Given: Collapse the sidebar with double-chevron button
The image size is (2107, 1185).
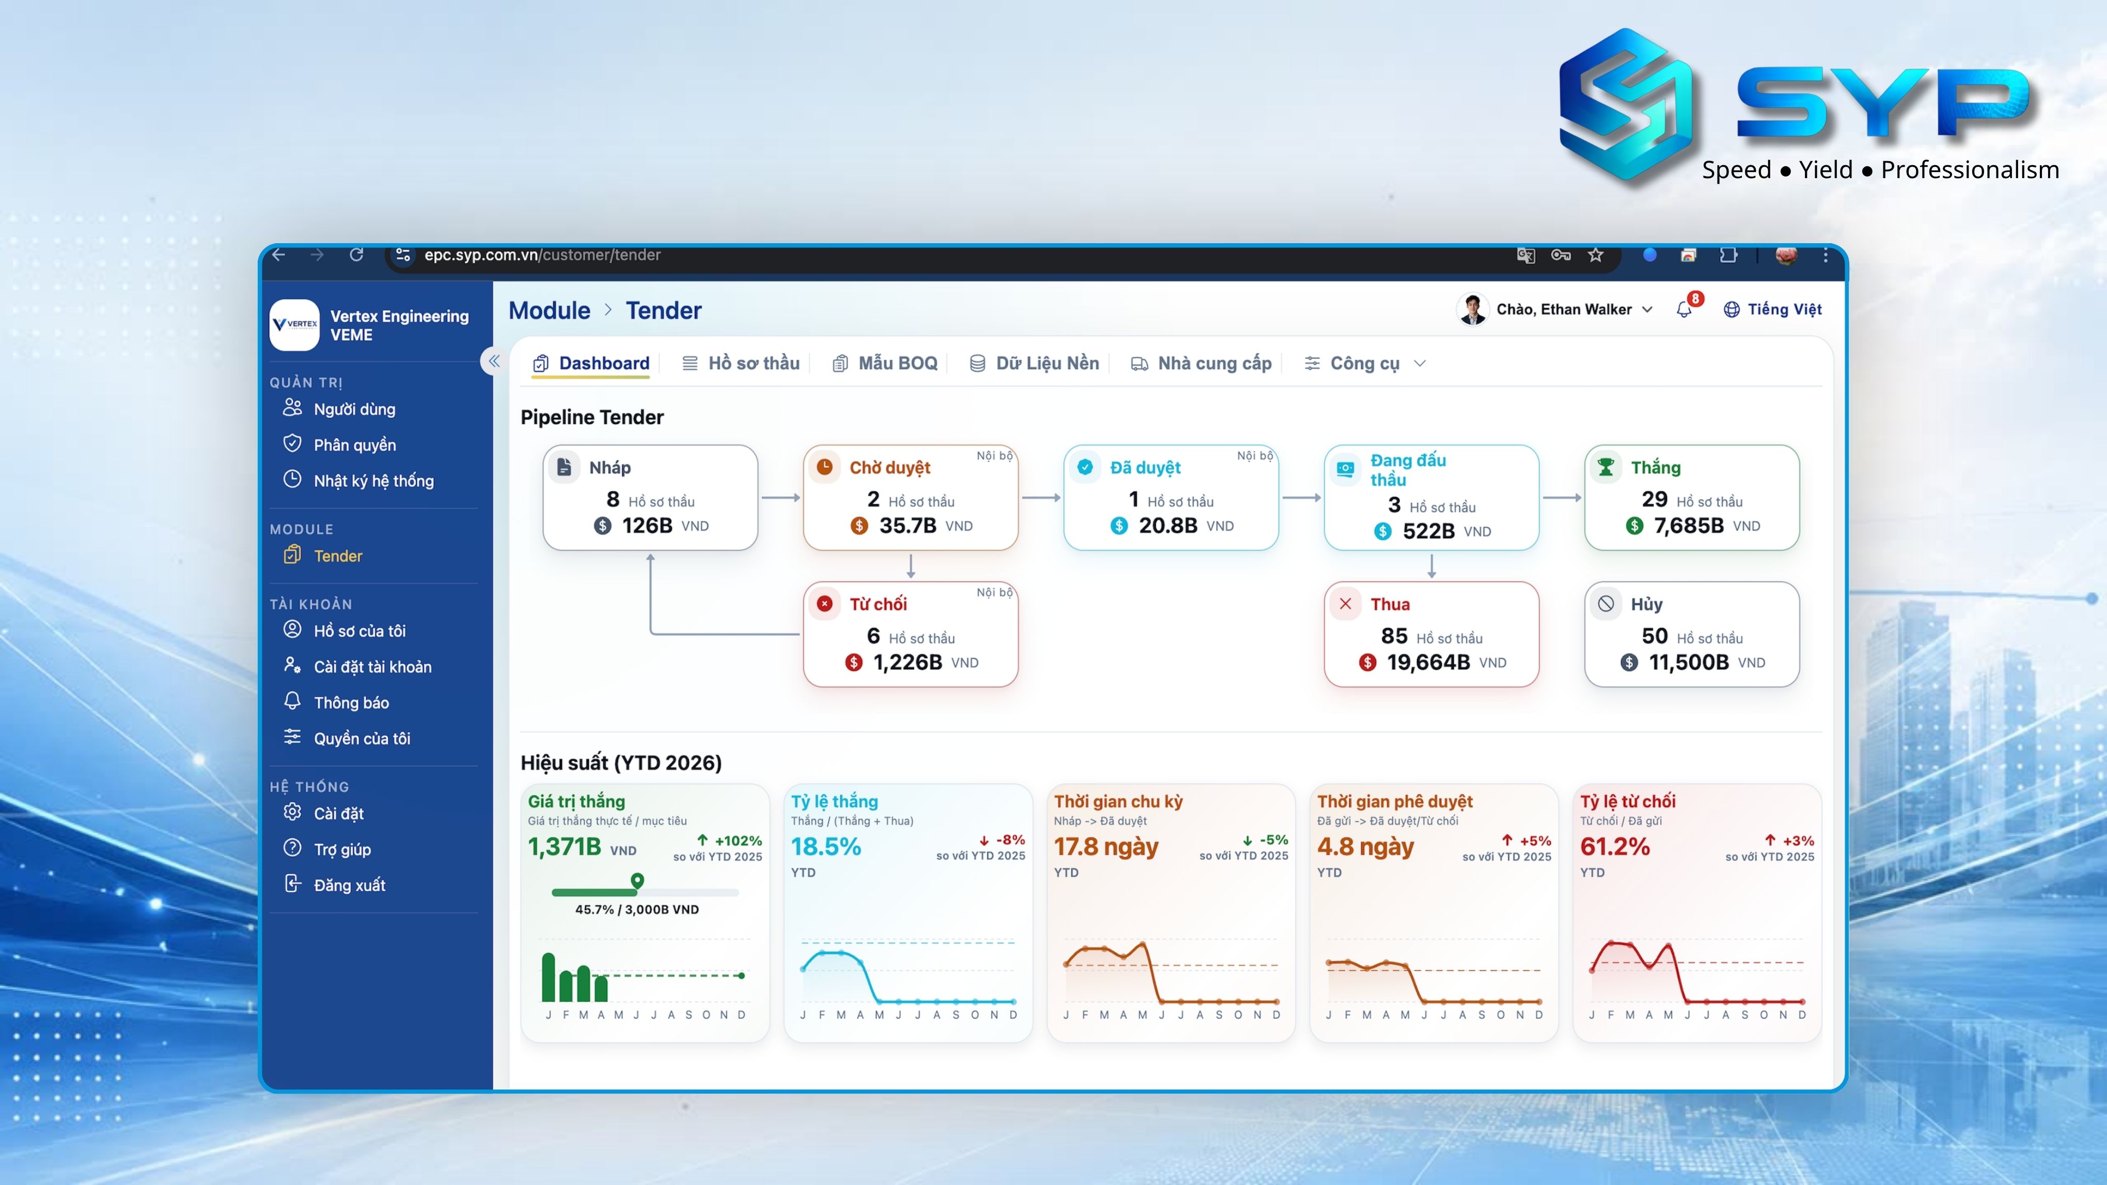Looking at the screenshot, I should coord(493,360).
